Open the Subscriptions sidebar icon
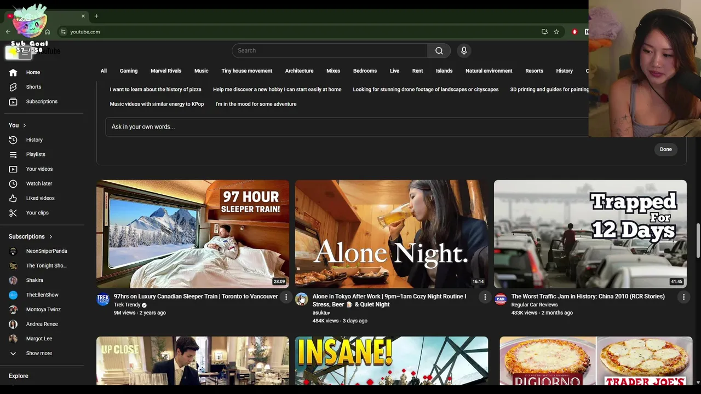The height and width of the screenshot is (394, 701). (13, 101)
